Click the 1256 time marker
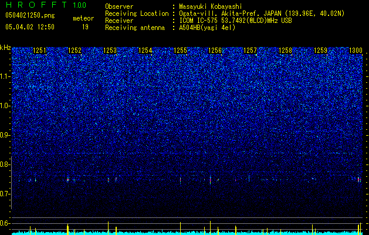Screen dimensions: 369x235 pyautogui.click(x=215, y=51)
